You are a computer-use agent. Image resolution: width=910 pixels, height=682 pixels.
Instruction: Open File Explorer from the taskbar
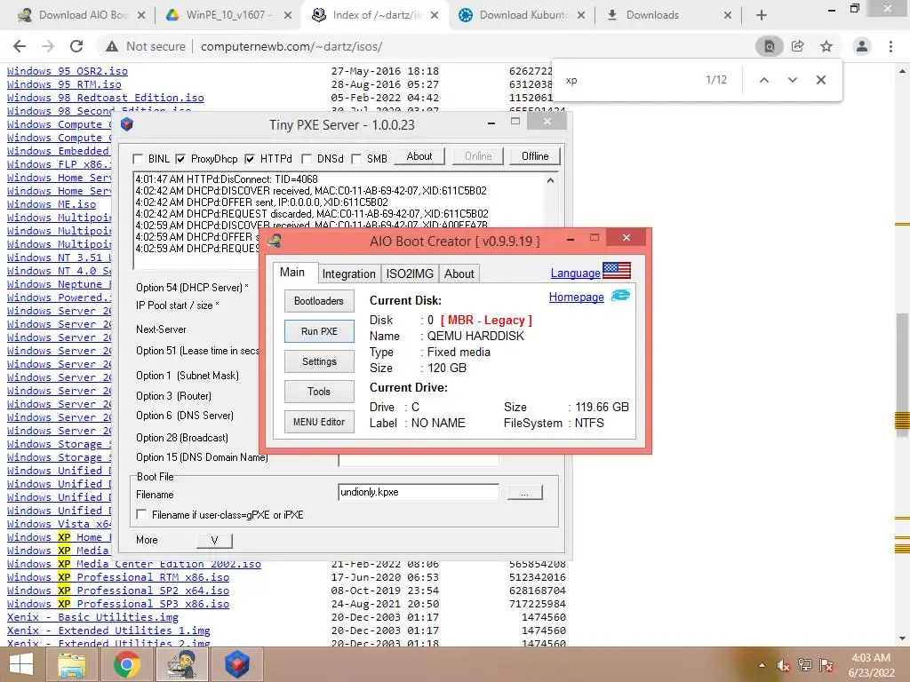point(71,664)
